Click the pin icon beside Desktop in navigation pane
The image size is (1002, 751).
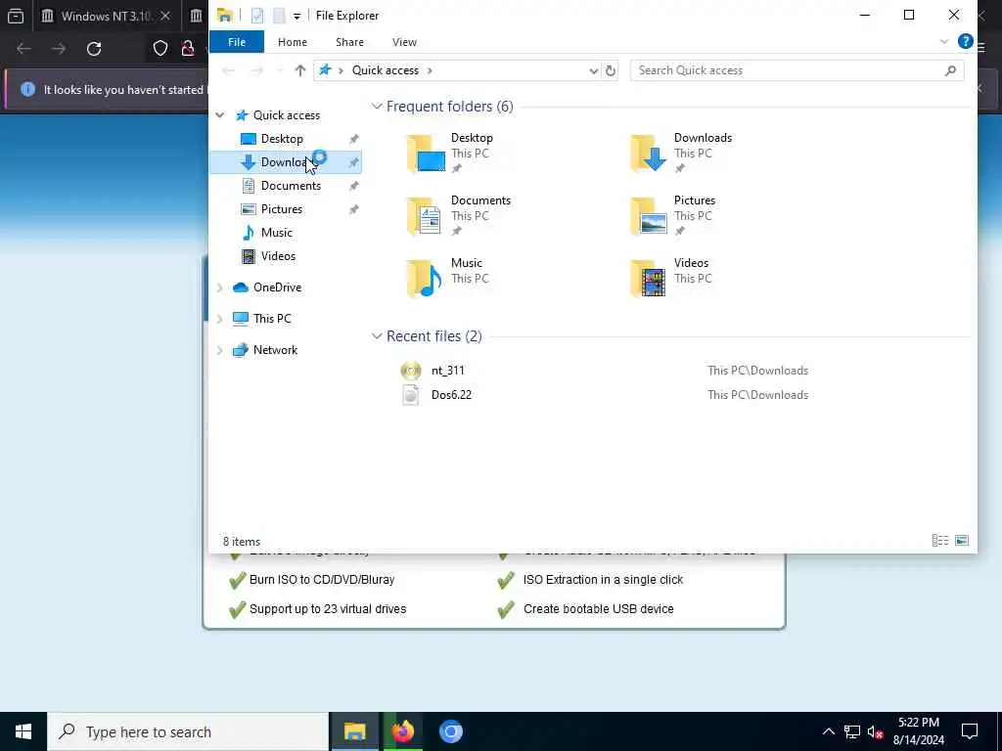pyautogui.click(x=354, y=139)
